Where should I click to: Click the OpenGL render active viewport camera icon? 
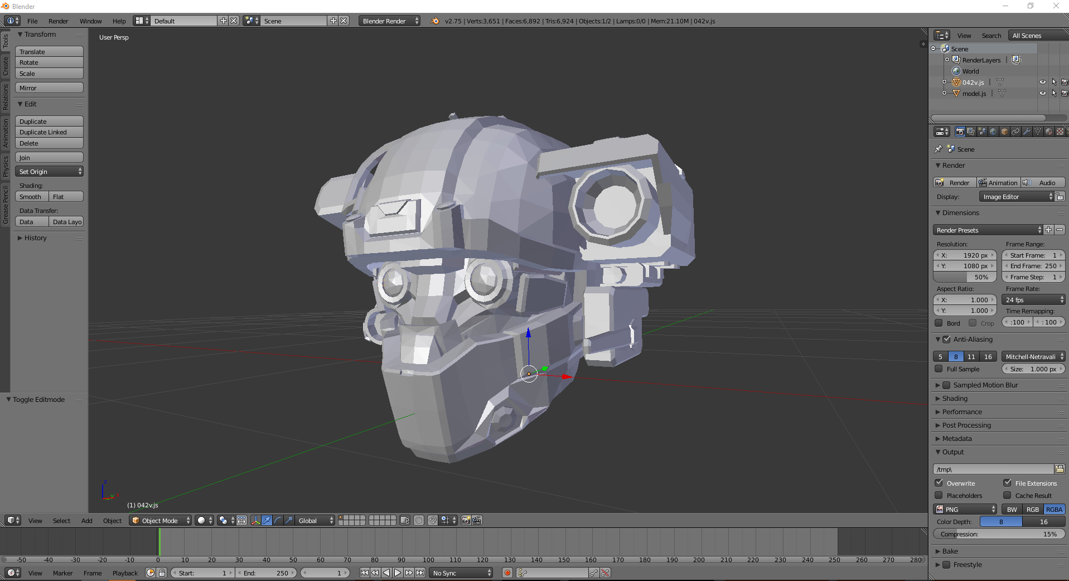click(x=466, y=520)
